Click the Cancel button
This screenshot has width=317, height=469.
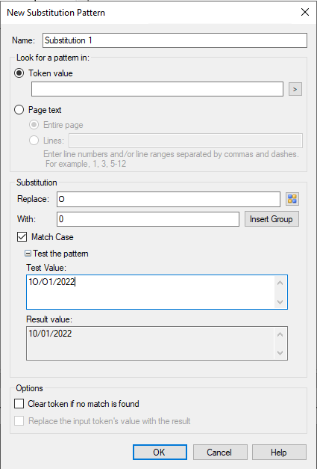(x=220, y=452)
